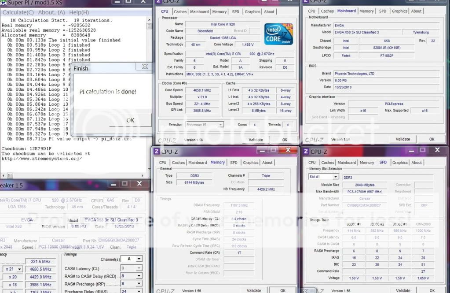The height and width of the screenshot is (293, 450).
Task: Open the Graphics tab in the Mainboard window
Action: tap(399, 11)
